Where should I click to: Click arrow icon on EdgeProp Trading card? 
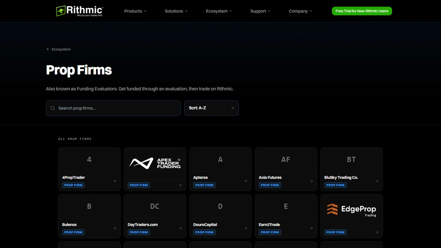[x=377, y=232]
